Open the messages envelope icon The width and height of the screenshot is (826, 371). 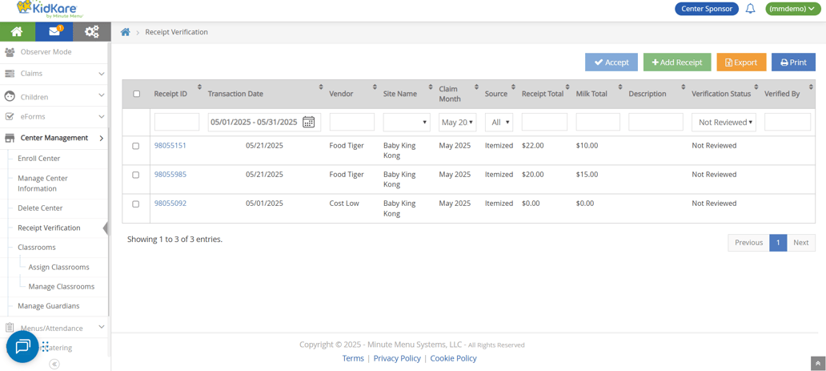(54, 31)
